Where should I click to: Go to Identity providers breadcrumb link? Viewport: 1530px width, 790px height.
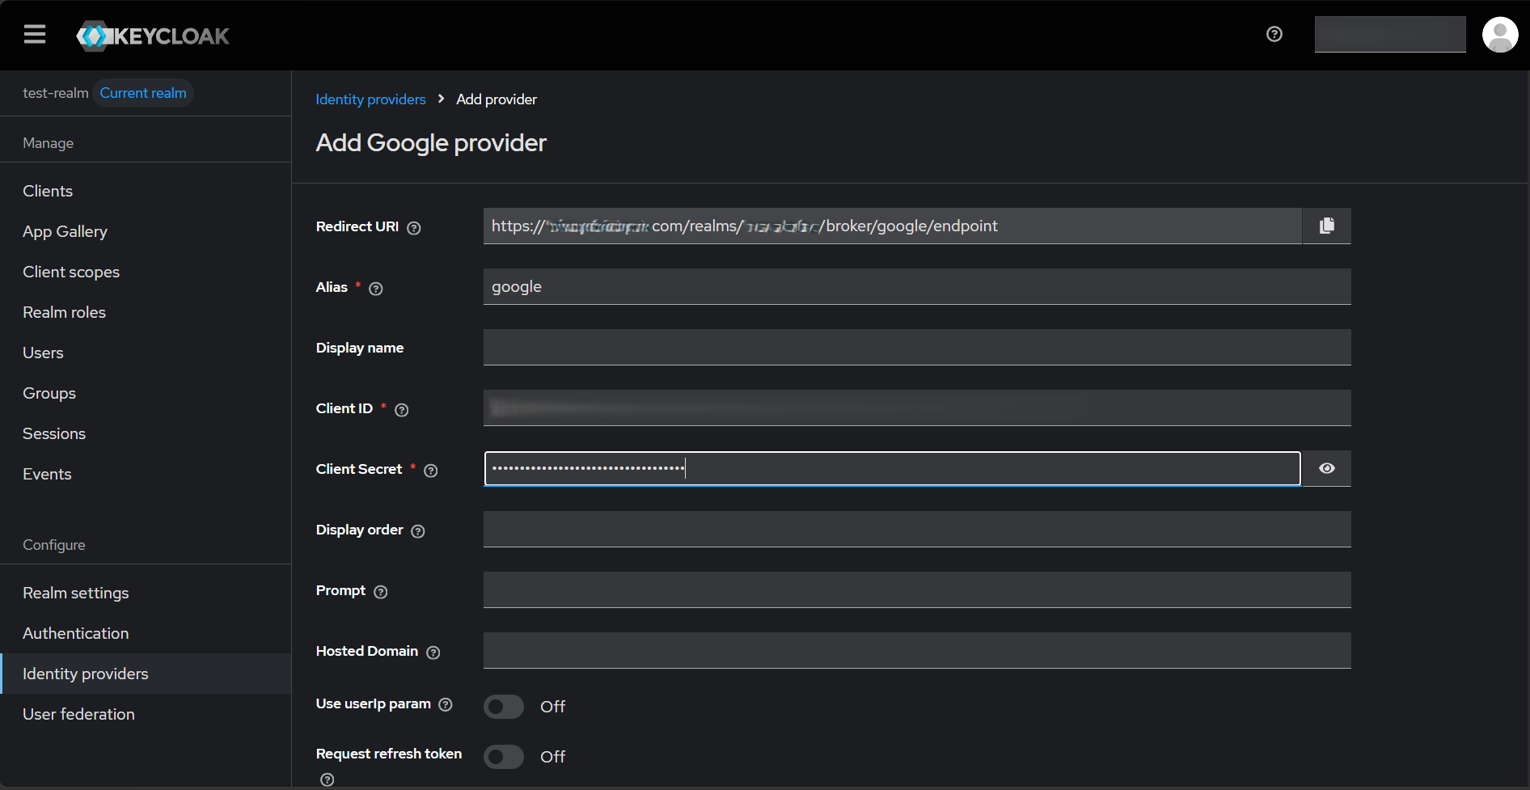tap(370, 99)
